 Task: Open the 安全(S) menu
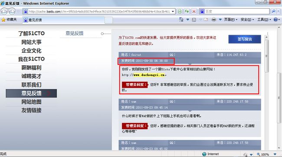[247, 19]
